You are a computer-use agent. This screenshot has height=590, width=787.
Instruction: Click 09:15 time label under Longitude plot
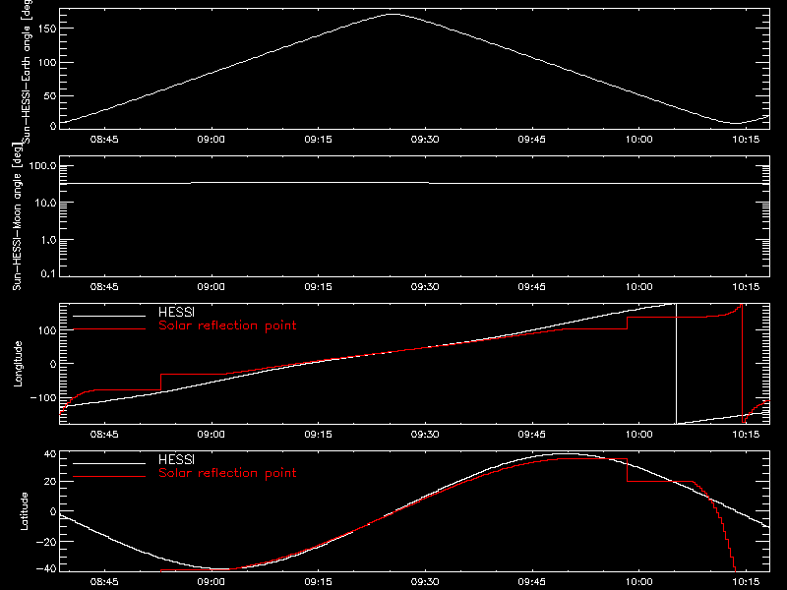(318, 434)
